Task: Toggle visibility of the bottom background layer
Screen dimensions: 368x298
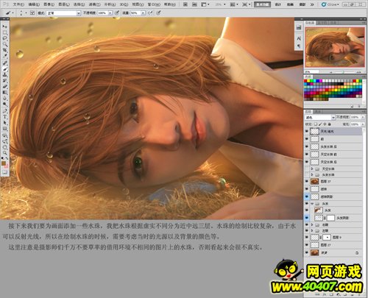Action: coord(307,252)
